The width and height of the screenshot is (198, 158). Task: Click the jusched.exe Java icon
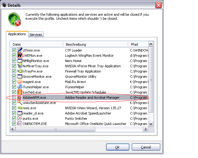click(20, 92)
